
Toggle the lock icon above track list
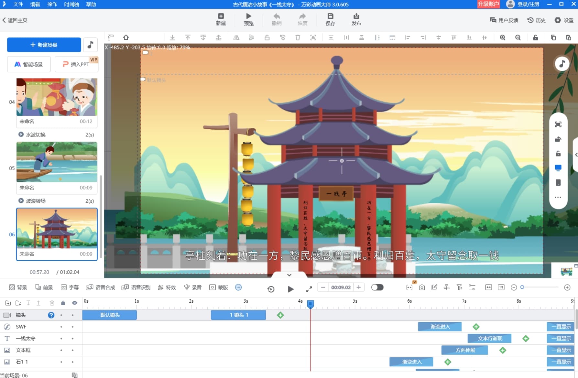tap(63, 303)
